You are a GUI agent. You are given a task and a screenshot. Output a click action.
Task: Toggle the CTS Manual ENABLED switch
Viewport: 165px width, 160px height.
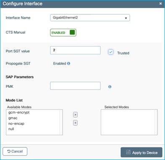tap(63, 33)
